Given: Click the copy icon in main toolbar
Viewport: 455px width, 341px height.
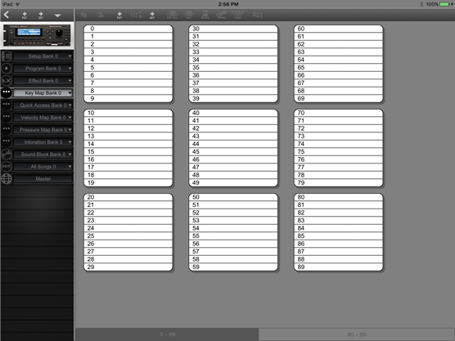Looking at the screenshot, I should tap(83, 15).
